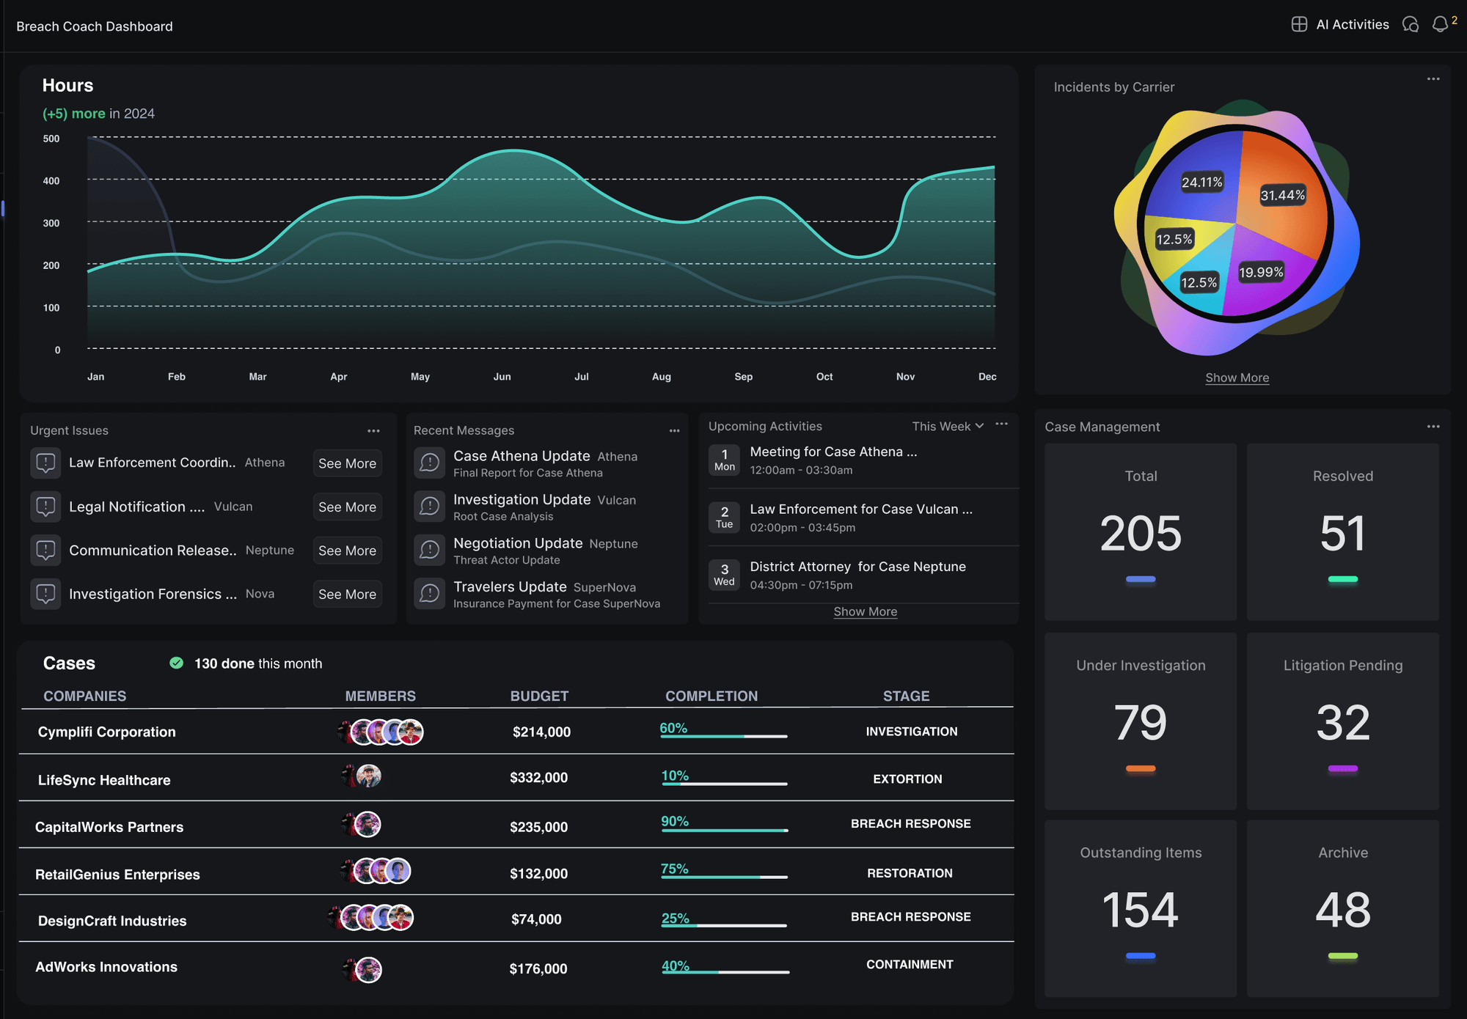Open Incidents by Carrier options menu
Image resolution: width=1467 pixels, height=1019 pixels.
[x=1433, y=79]
